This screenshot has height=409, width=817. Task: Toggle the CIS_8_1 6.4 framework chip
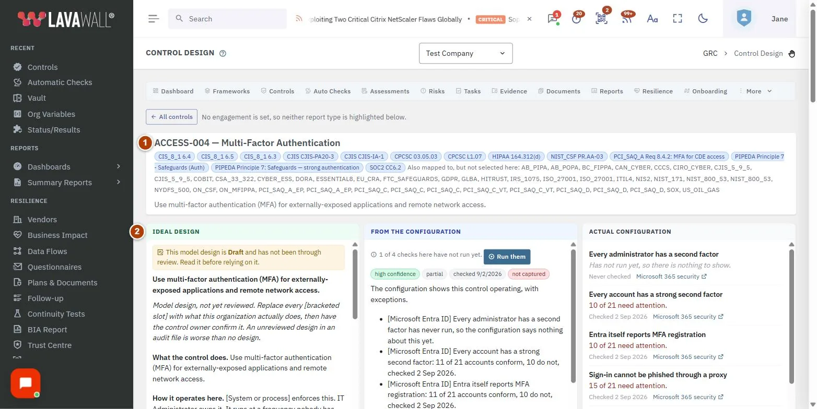pos(175,157)
